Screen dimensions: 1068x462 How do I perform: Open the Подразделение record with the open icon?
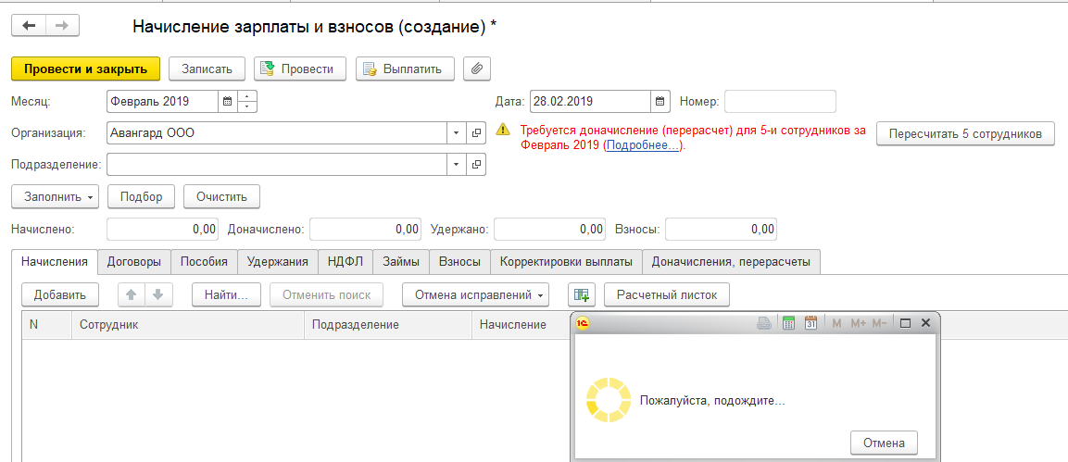[x=476, y=164]
